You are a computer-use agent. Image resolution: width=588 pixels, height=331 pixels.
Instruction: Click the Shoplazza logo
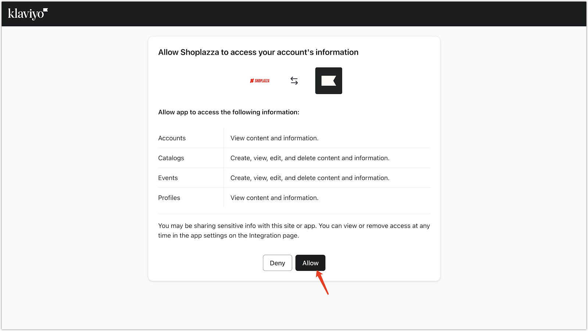pos(260,81)
